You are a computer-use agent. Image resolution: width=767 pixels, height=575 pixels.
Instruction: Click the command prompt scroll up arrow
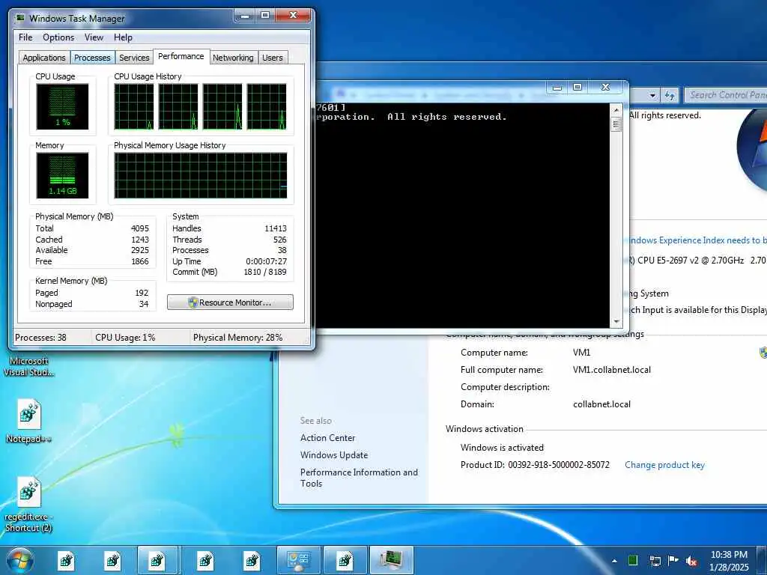616,109
